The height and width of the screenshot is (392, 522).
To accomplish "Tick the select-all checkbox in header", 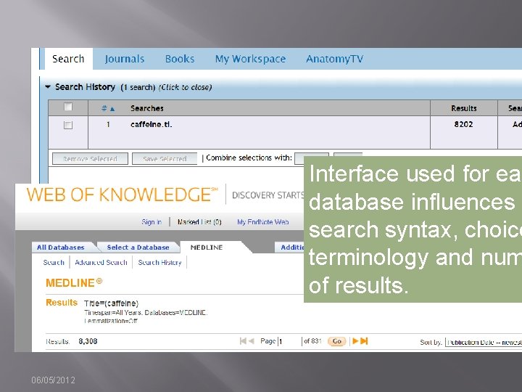I will tap(68, 107).
